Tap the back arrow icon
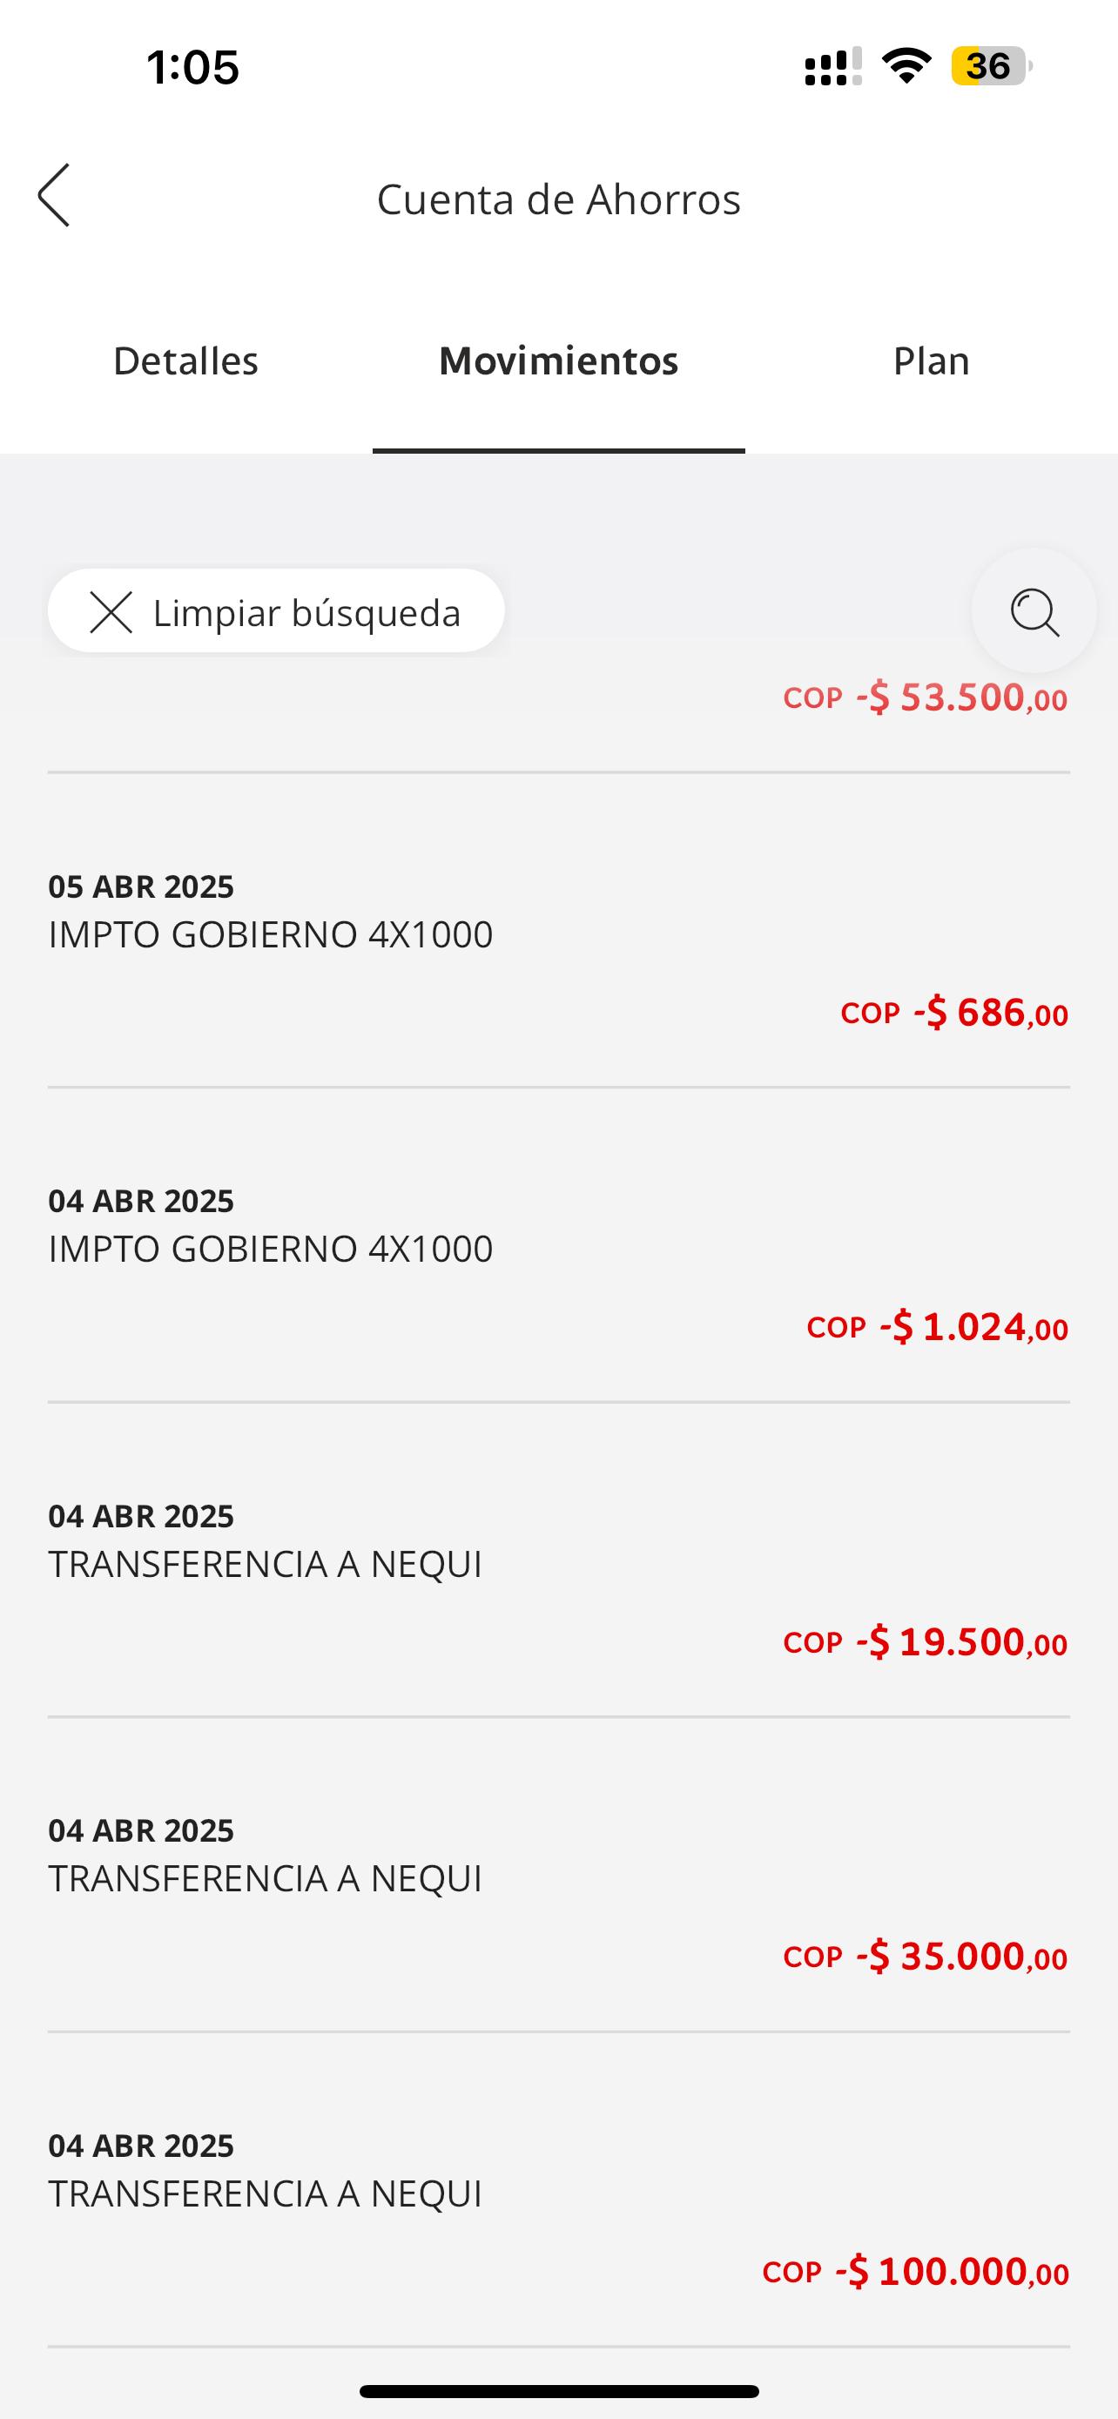 click(x=53, y=195)
